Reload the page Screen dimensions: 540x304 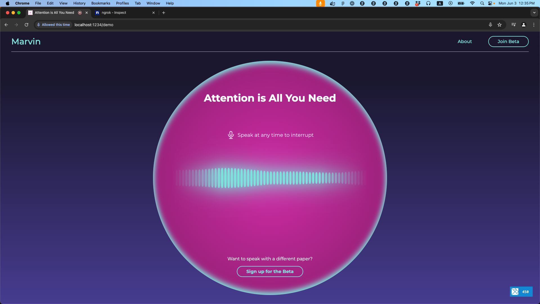(26, 25)
